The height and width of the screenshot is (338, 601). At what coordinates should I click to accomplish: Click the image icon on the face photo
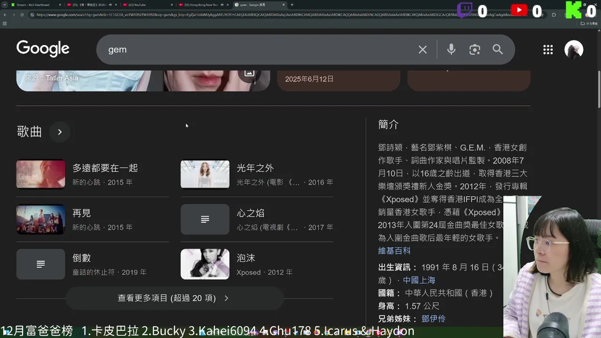[x=249, y=73]
